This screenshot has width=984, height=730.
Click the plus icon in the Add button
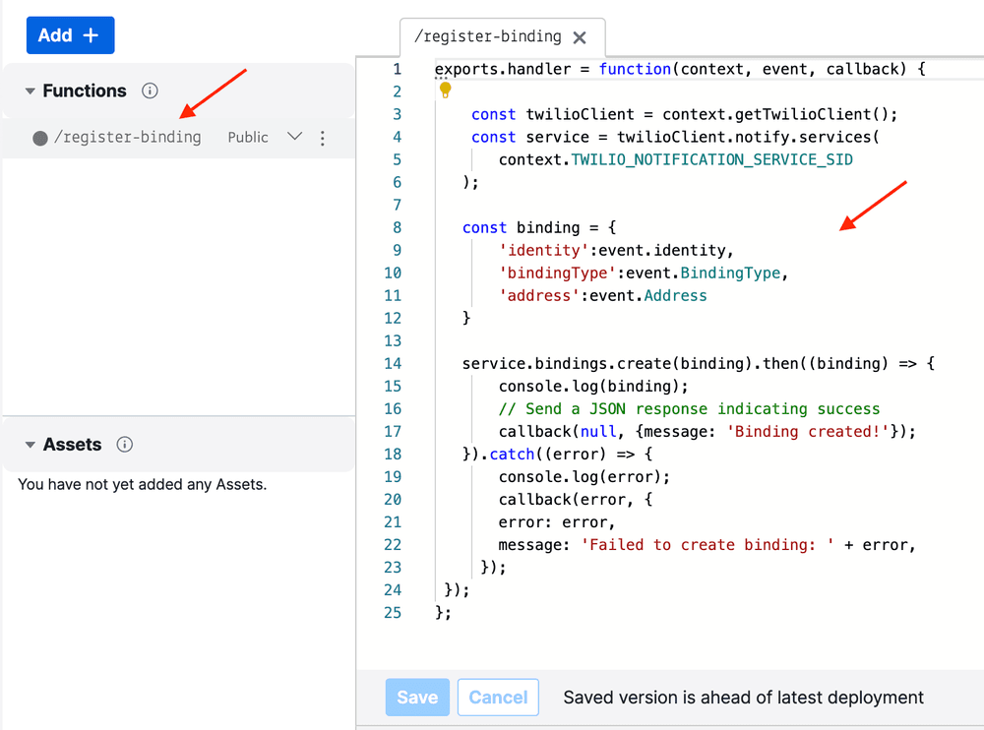90,34
